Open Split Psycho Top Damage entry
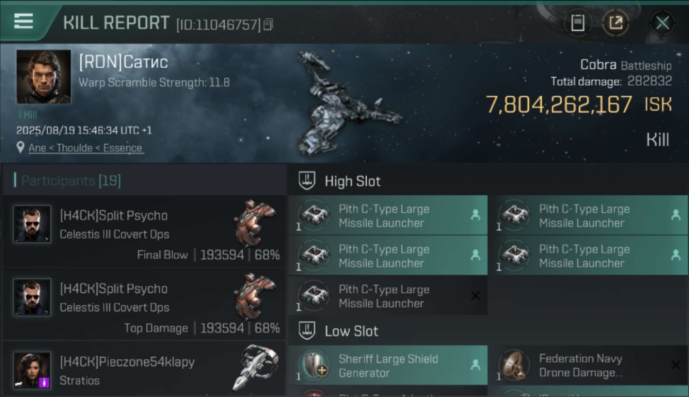Viewport: 689px width, 397px height. 144,305
